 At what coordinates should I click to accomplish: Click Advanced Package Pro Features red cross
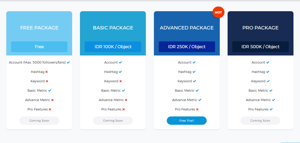(197, 109)
